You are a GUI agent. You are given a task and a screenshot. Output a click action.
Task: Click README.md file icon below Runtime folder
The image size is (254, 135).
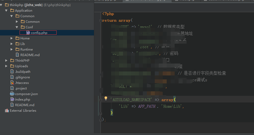[17, 55]
